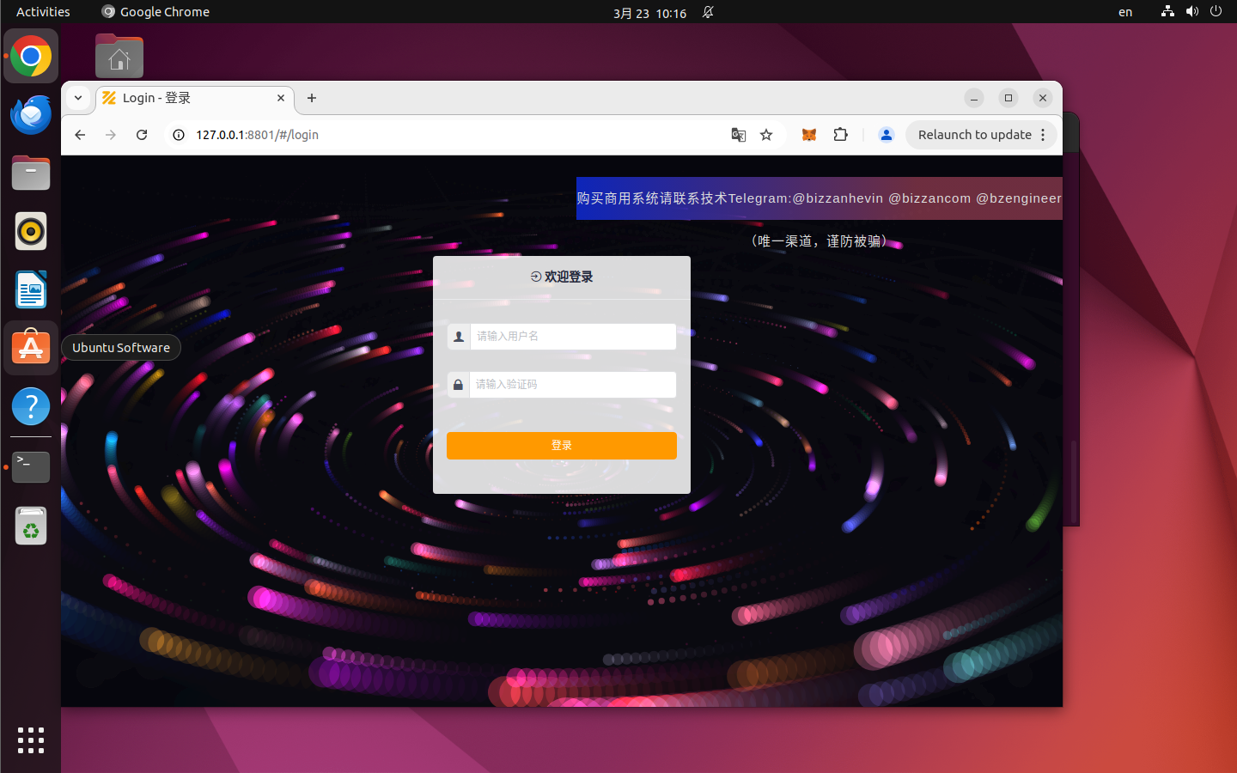Viewport: 1237px width, 773px height.
Task: Open the Home folder on desktop
Action: pos(119,56)
